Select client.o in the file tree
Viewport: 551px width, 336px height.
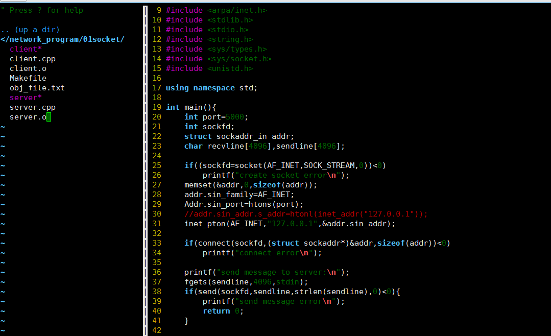(x=28, y=68)
